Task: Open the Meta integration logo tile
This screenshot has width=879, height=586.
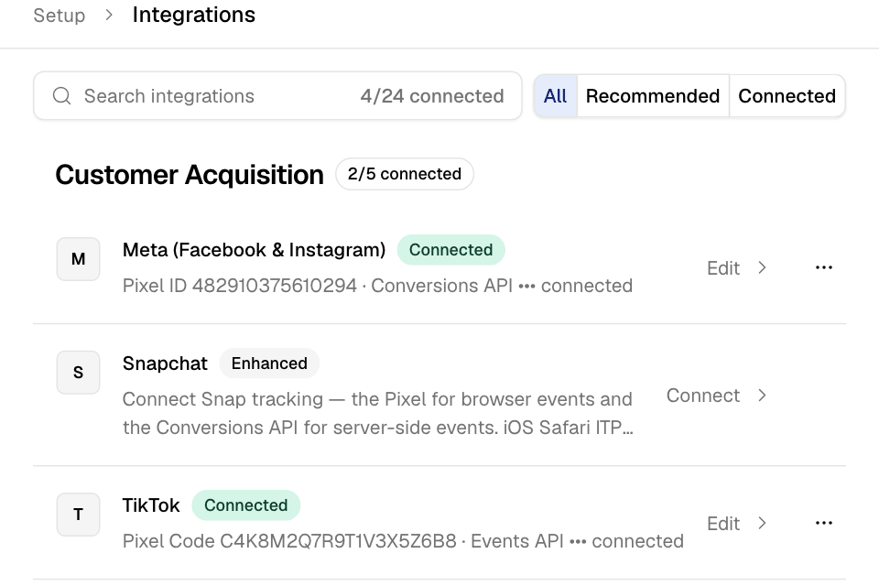Action: [79, 259]
